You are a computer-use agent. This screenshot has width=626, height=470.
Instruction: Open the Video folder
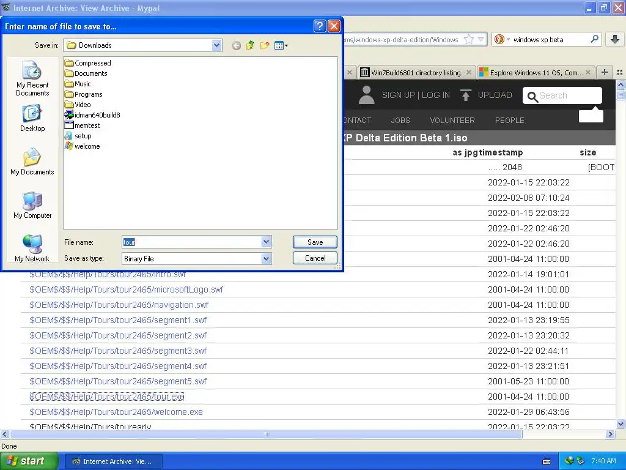pos(78,105)
